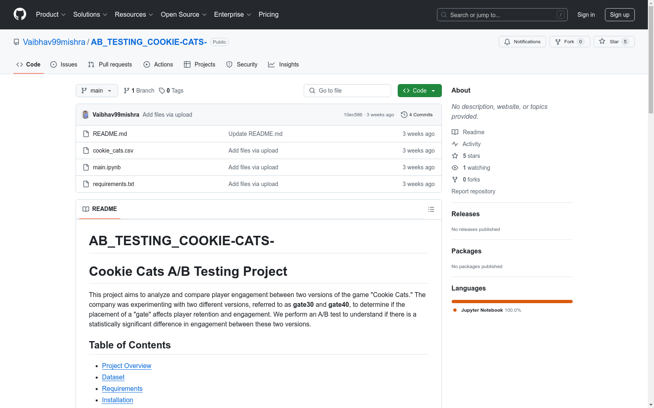The width and height of the screenshot is (654, 408).
Task: Expand the Solutions menu
Action: (90, 15)
